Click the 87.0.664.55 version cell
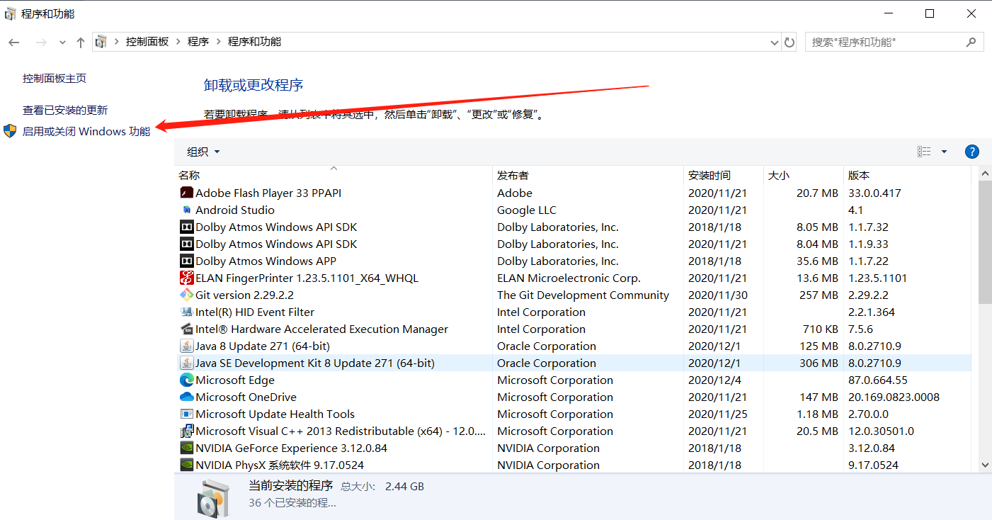 tap(878, 380)
